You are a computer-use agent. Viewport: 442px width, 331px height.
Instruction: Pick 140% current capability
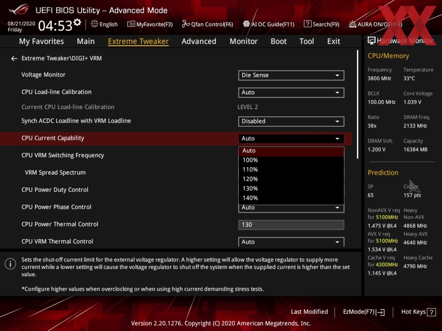click(291, 198)
